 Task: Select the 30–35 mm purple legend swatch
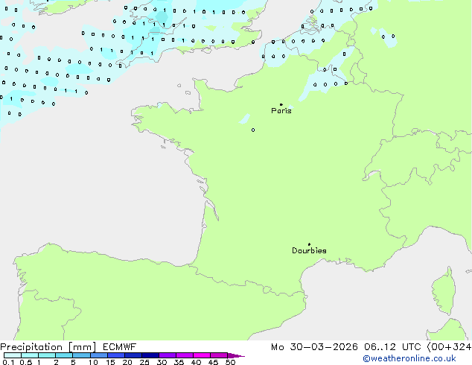pos(168,355)
